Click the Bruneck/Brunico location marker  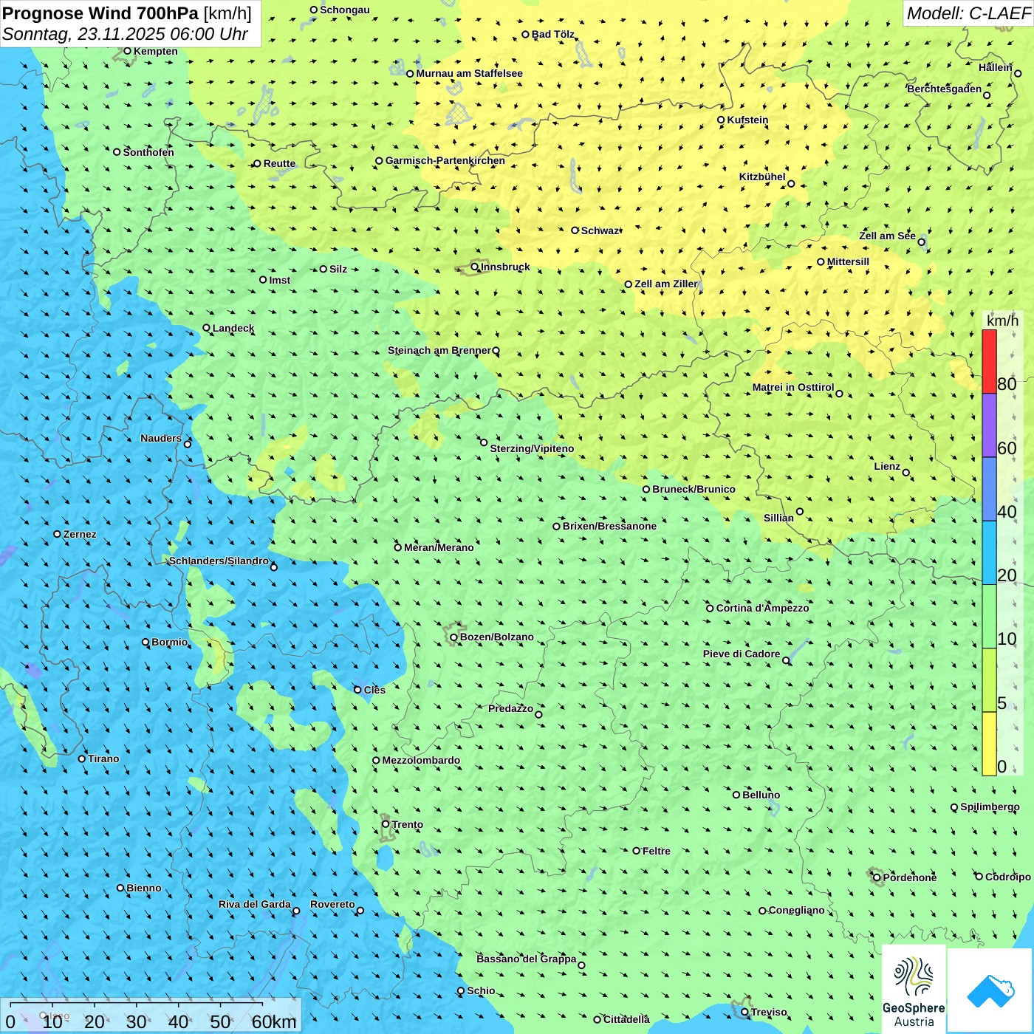tap(646, 489)
